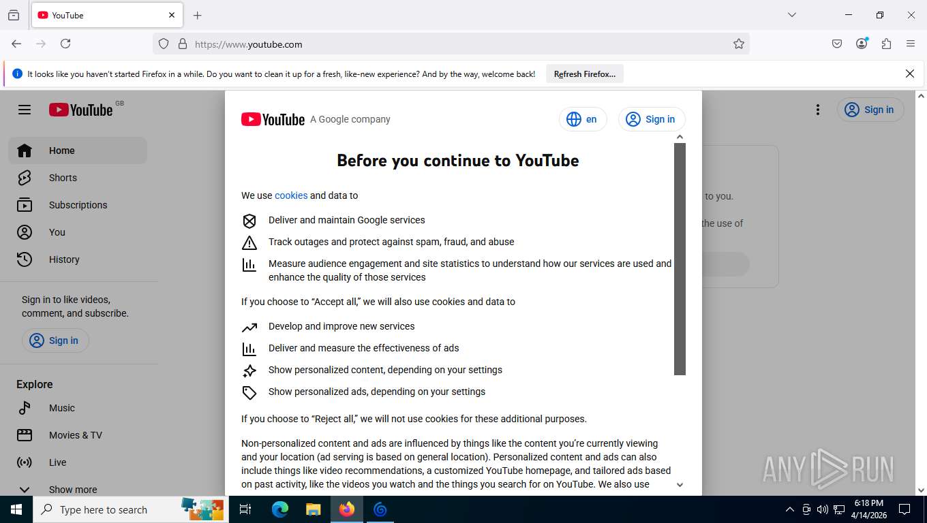Image resolution: width=927 pixels, height=523 pixels.
Task: Open Movies & TV under Explore
Action: pyautogui.click(x=78, y=435)
